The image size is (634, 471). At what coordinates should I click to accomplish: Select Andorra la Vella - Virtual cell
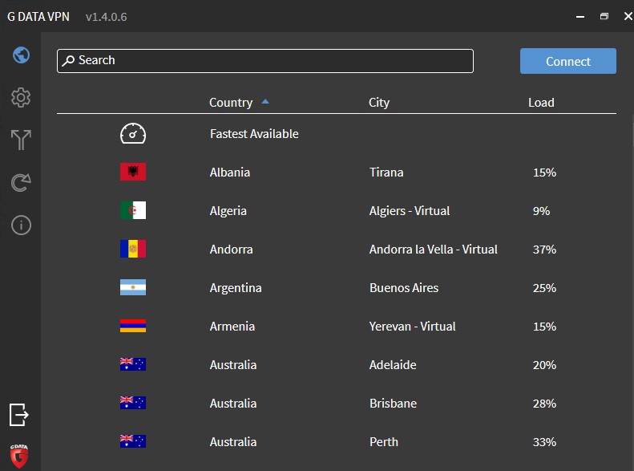434,250
